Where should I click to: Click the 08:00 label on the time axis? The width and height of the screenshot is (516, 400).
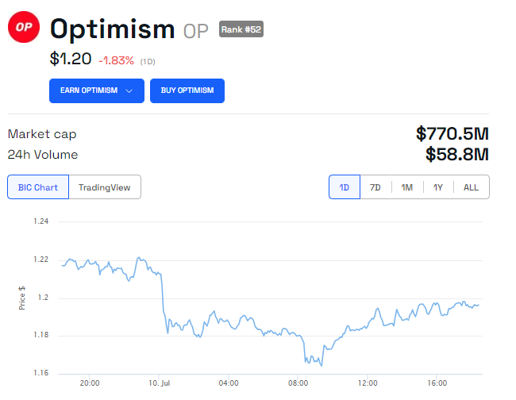point(298,382)
